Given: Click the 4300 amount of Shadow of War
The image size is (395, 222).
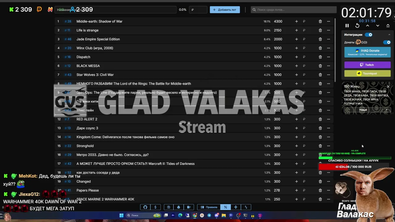Looking at the screenshot, I should point(278,21).
